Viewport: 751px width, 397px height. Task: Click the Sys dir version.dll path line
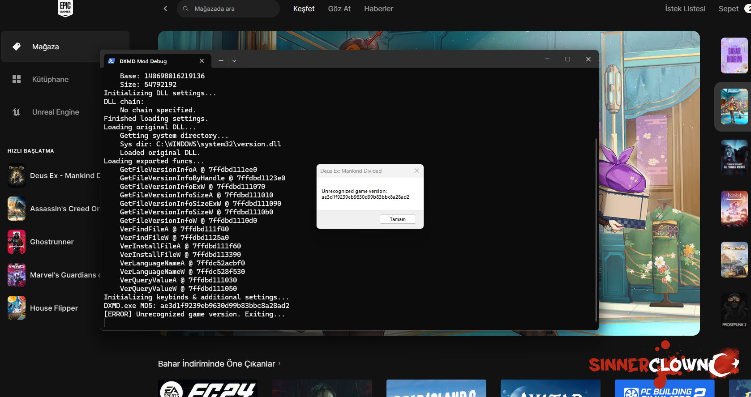201,144
